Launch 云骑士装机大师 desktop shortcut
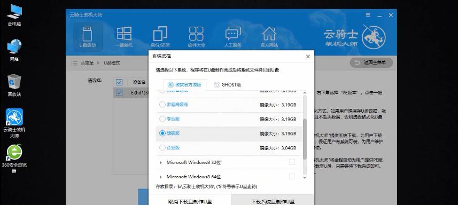This screenshot has width=458, height=205. click(x=14, y=124)
